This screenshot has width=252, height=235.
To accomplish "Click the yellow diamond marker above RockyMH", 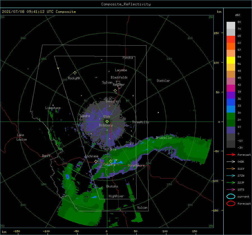I will [75, 73].
